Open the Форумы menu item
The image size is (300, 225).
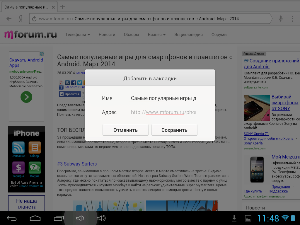[x=219, y=35]
